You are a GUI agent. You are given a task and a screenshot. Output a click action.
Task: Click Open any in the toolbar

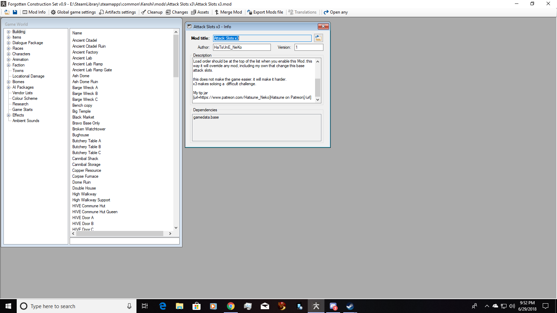point(336,12)
